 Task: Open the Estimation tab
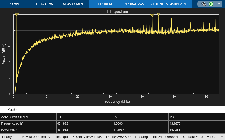click(x=45, y=4)
